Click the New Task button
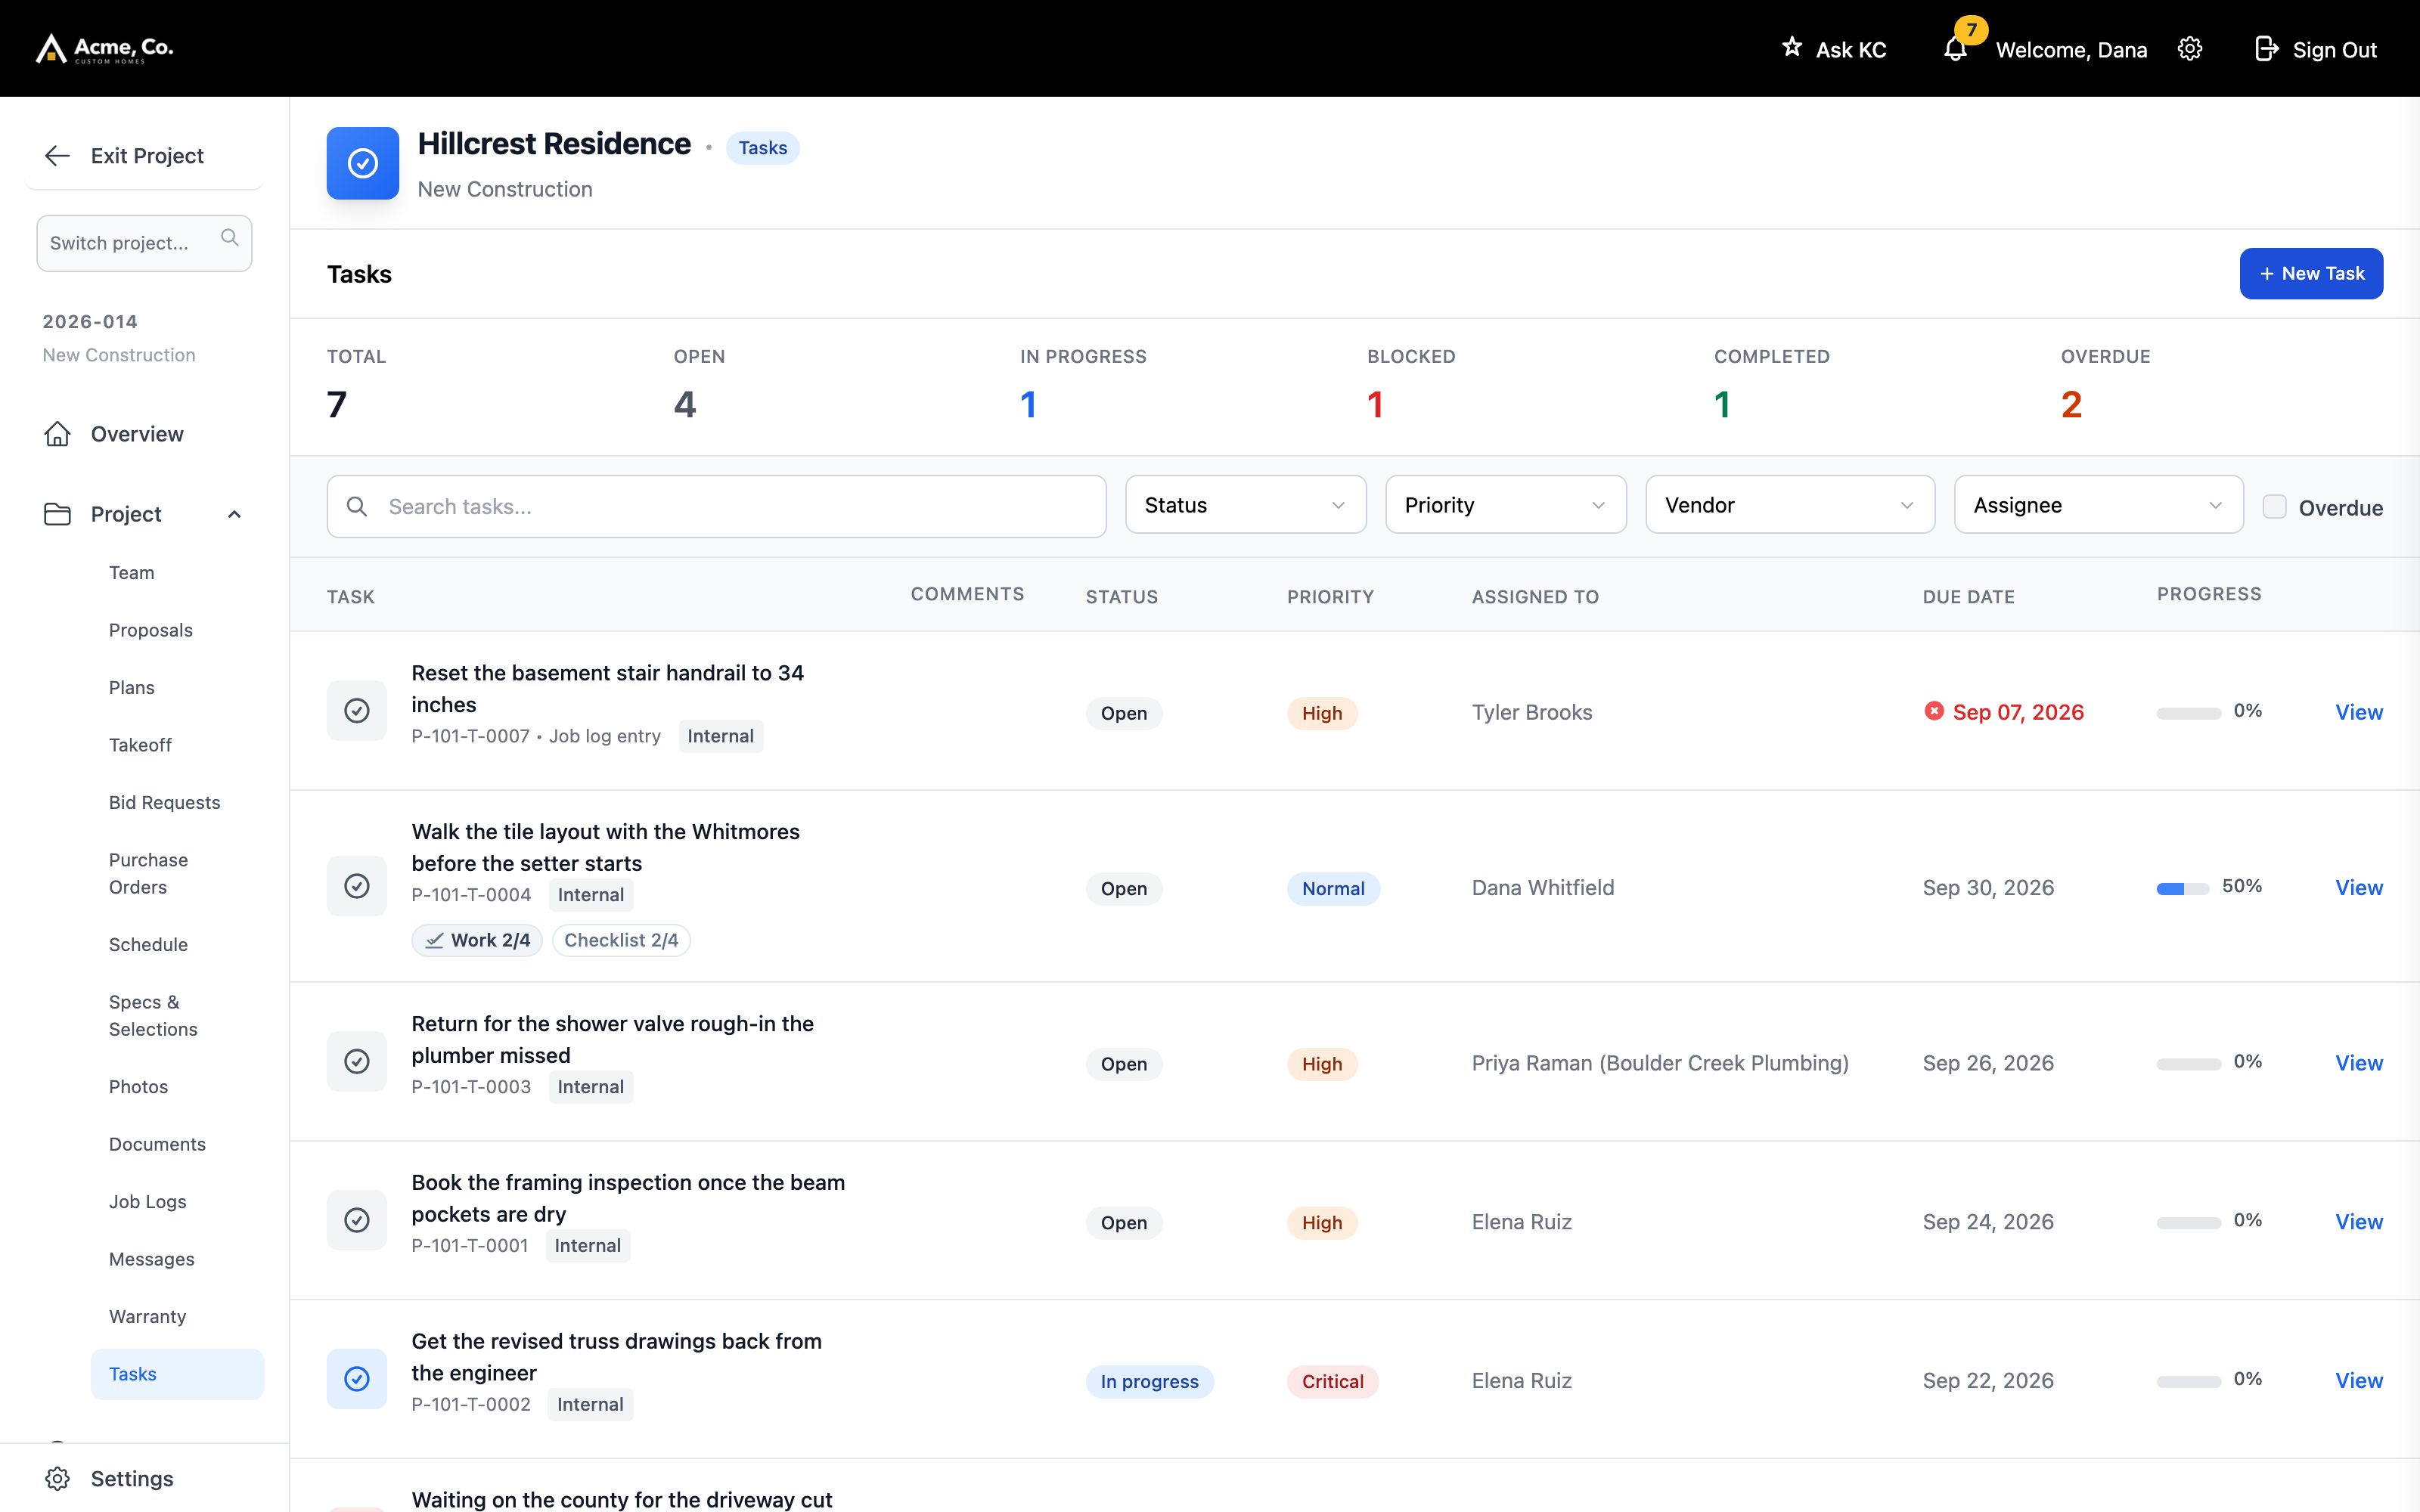The height and width of the screenshot is (1512, 2420). tap(2311, 273)
